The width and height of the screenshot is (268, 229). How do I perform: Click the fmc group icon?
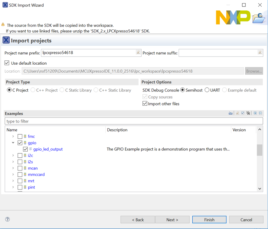(25, 136)
